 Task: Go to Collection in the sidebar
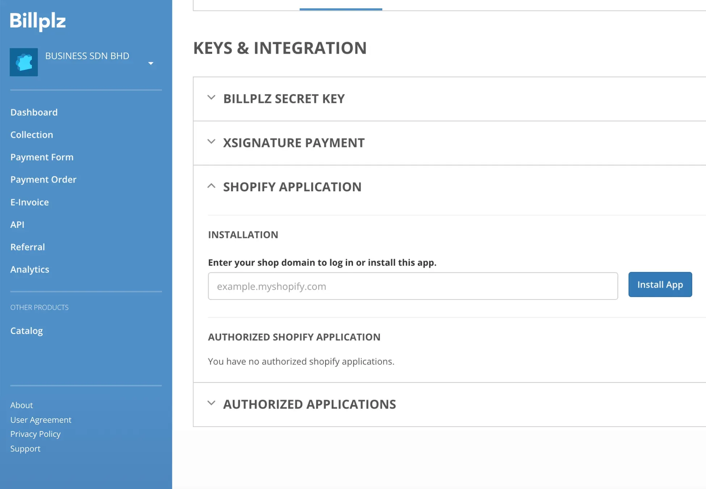pos(32,135)
